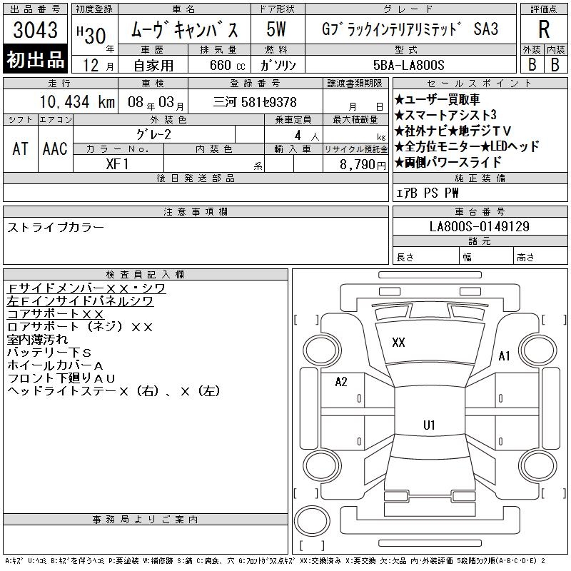Screen dimensions: 571x571
Task: Select displacement value 660 cc
Action: click(227, 66)
